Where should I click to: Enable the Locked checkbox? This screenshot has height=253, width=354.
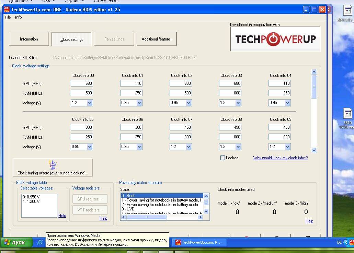222,158
